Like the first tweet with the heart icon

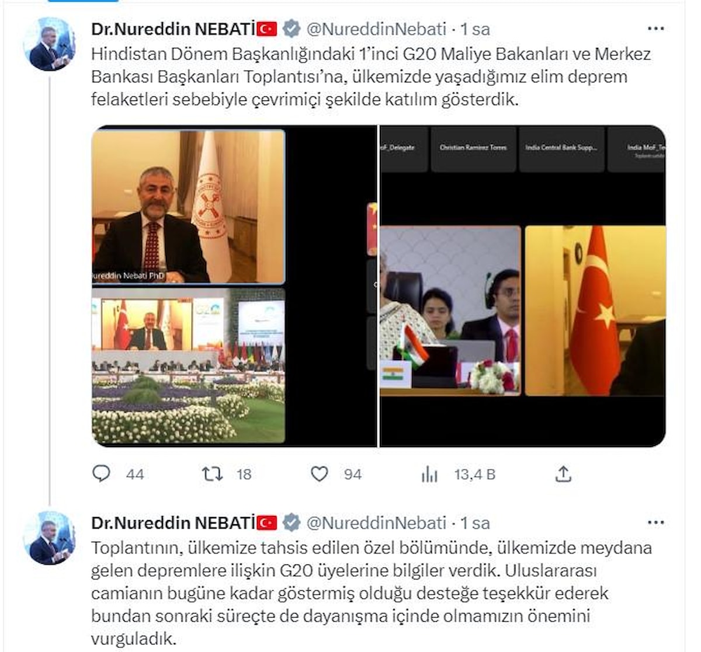[x=319, y=473]
